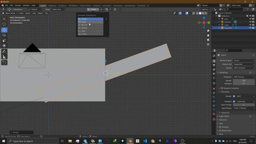
Task: Expand the Light Paths panel
Action: click(224, 116)
